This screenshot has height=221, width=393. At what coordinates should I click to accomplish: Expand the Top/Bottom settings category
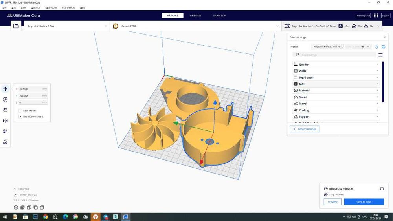(336, 77)
